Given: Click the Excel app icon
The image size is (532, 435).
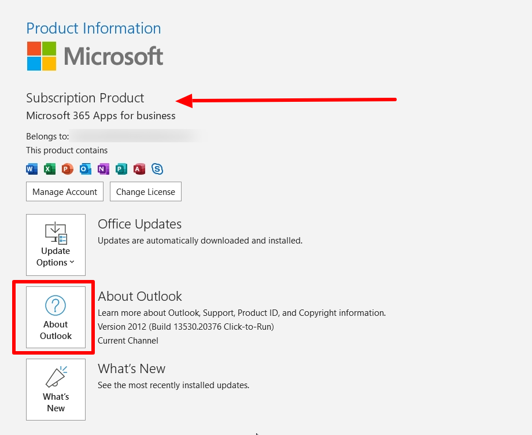Looking at the screenshot, I should tap(50, 169).
